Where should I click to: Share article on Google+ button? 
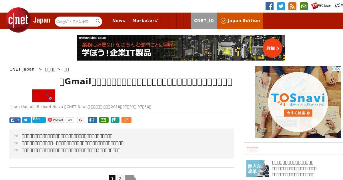point(81,120)
